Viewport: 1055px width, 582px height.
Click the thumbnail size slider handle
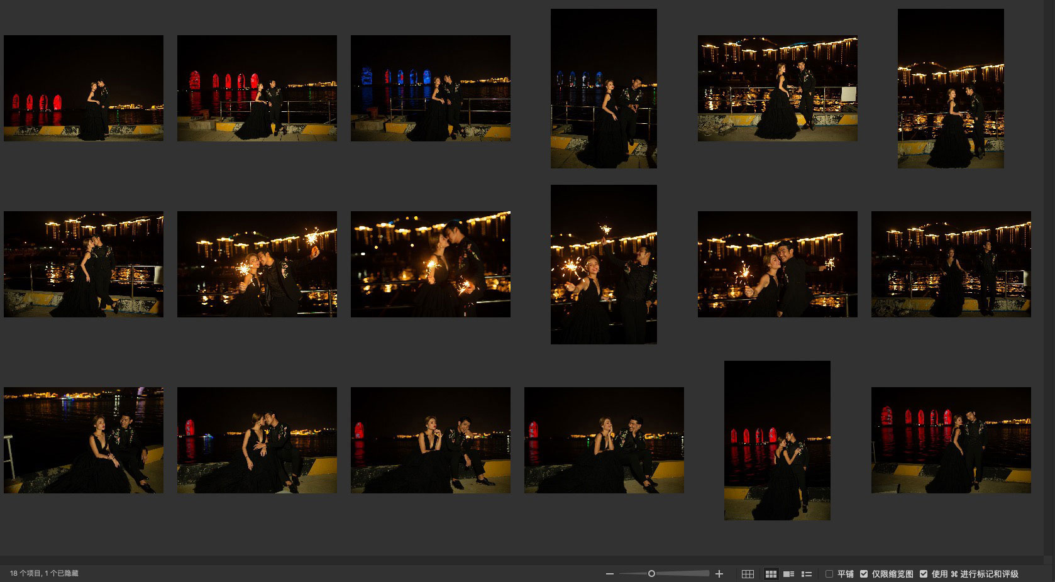(x=651, y=574)
